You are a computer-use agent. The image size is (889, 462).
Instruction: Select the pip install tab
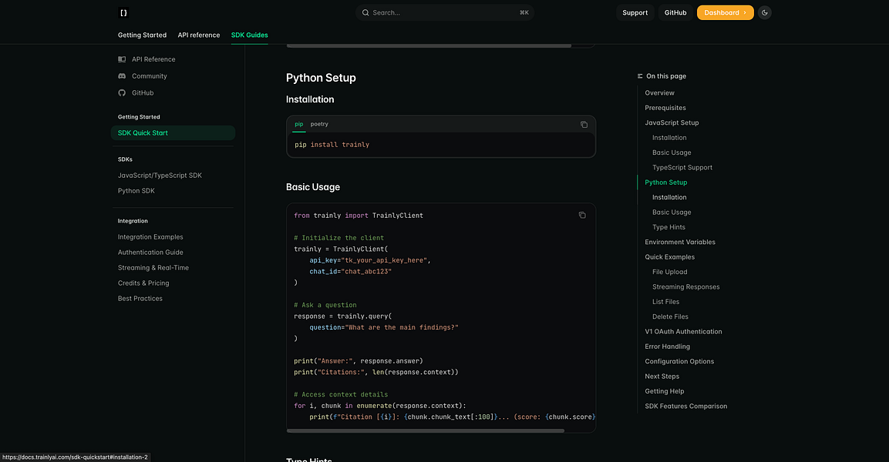pos(299,124)
